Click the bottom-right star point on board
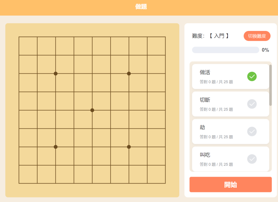 pos(129,147)
